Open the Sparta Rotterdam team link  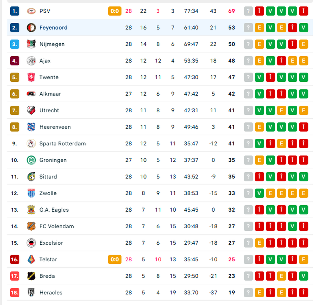(62, 143)
